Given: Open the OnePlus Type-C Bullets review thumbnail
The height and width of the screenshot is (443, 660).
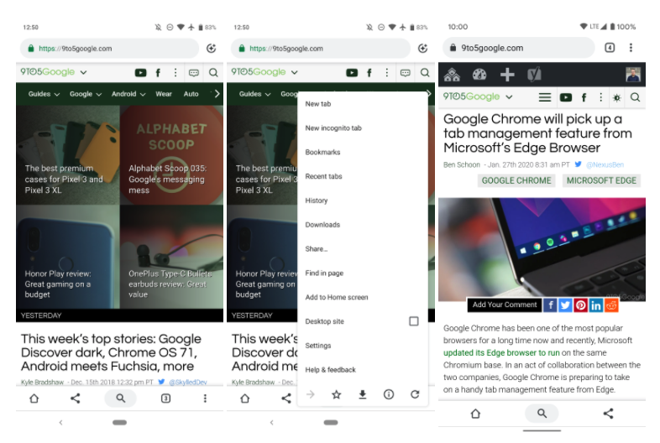Looking at the screenshot, I should click(x=172, y=257).
